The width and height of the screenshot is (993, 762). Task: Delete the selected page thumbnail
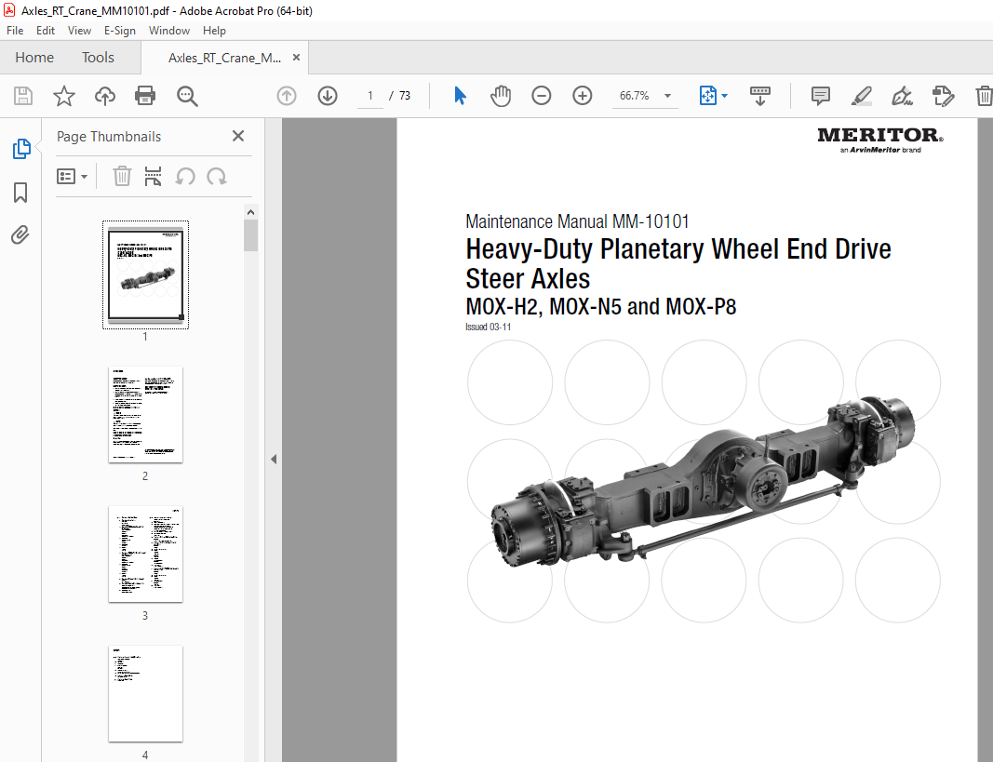[122, 176]
